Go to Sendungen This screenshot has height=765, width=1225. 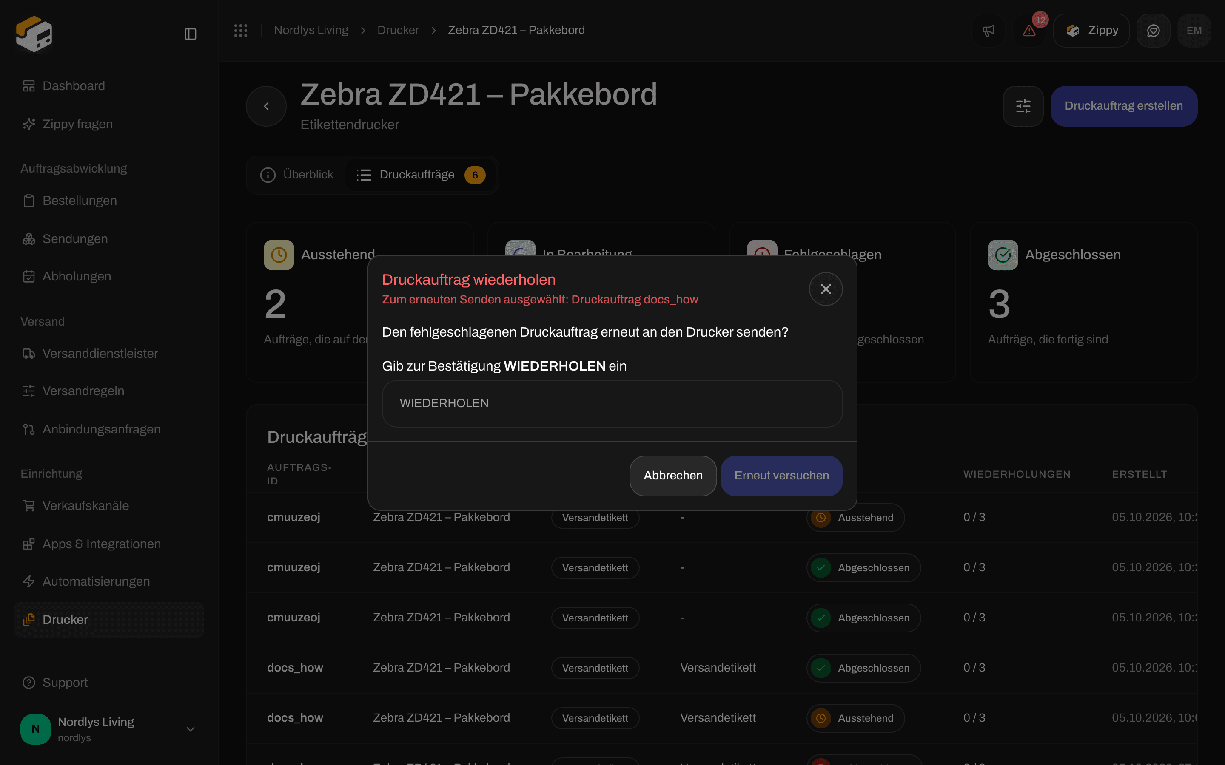[109, 238]
